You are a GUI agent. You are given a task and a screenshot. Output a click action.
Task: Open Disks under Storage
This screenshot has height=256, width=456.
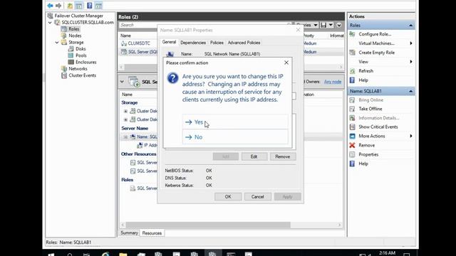(x=81, y=49)
